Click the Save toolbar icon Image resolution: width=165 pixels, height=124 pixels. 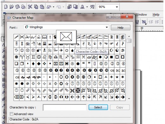point(17,7)
